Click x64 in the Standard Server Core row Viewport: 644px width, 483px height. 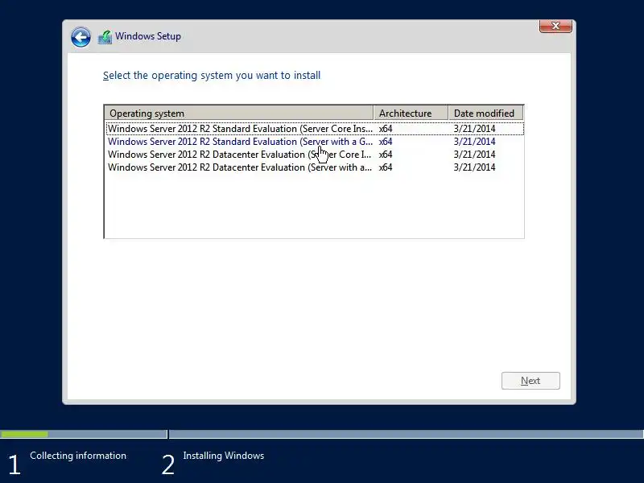pos(386,129)
